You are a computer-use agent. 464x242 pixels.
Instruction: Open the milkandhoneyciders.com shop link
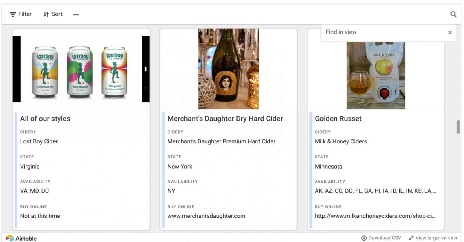(375, 216)
